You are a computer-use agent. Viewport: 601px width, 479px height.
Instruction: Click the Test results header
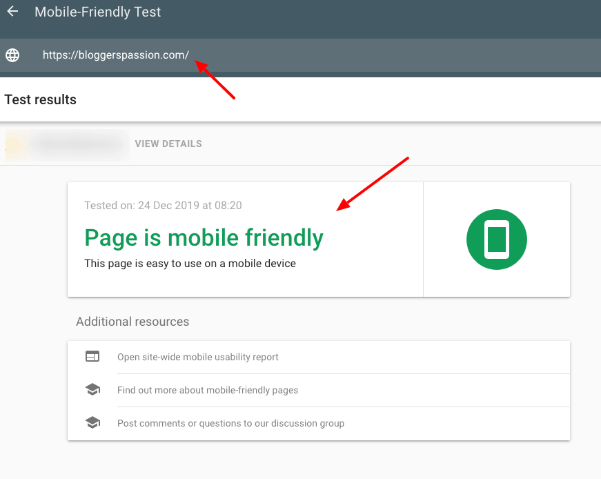40,99
